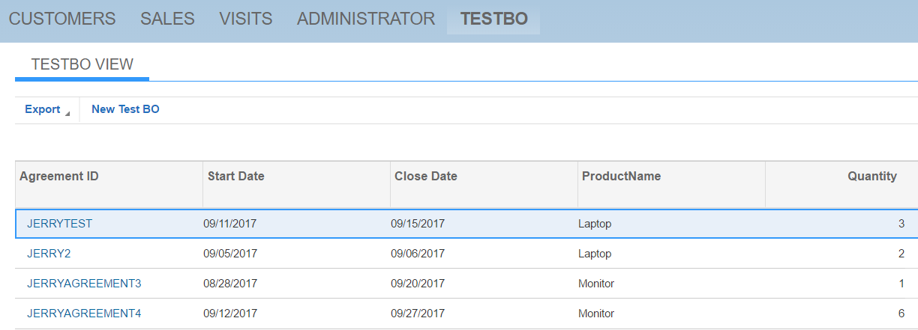The width and height of the screenshot is (918, 330).
Task: Click the Quantity column header
Action: pyautogui.click(x=871, y=177)
